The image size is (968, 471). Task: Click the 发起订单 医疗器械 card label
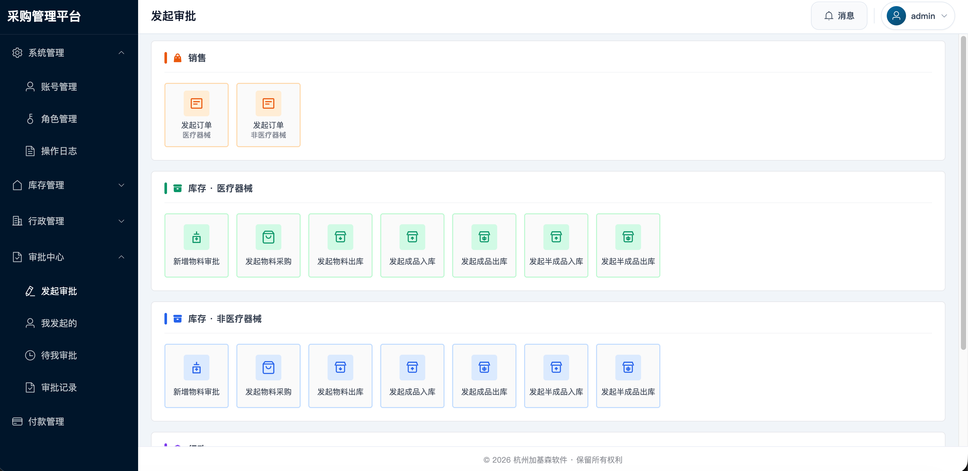pyautogui.click(x=197, y=130)
